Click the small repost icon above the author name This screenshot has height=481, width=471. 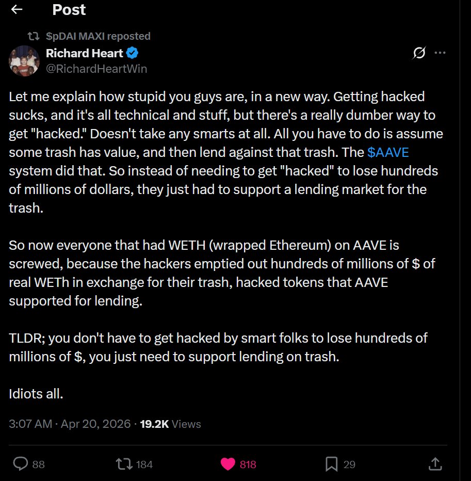coord(34,36)
